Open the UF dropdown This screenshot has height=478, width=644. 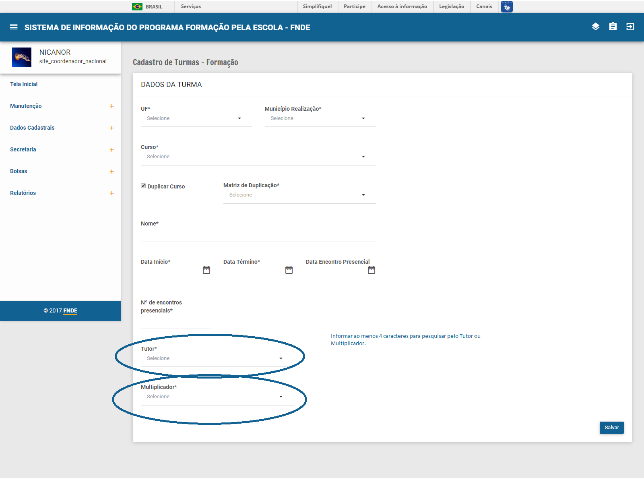click(x=196, y=118)
